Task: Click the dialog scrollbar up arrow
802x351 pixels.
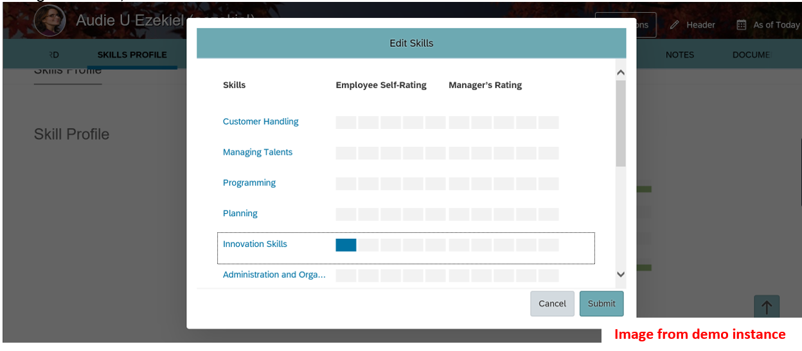Action: click(x=620, y=73)
